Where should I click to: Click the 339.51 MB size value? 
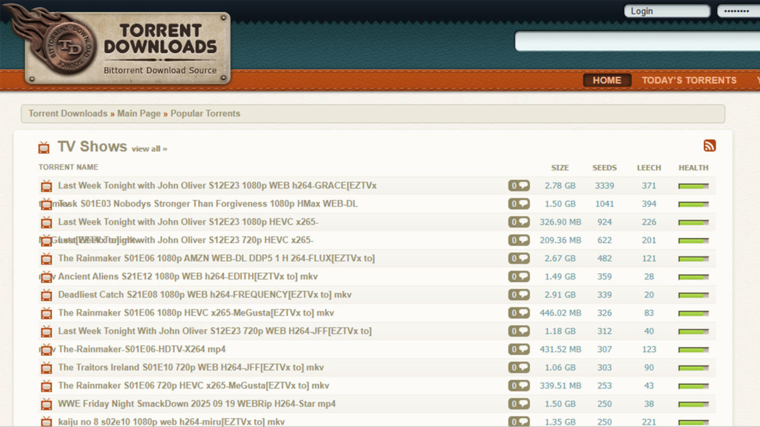click(560, 386)
